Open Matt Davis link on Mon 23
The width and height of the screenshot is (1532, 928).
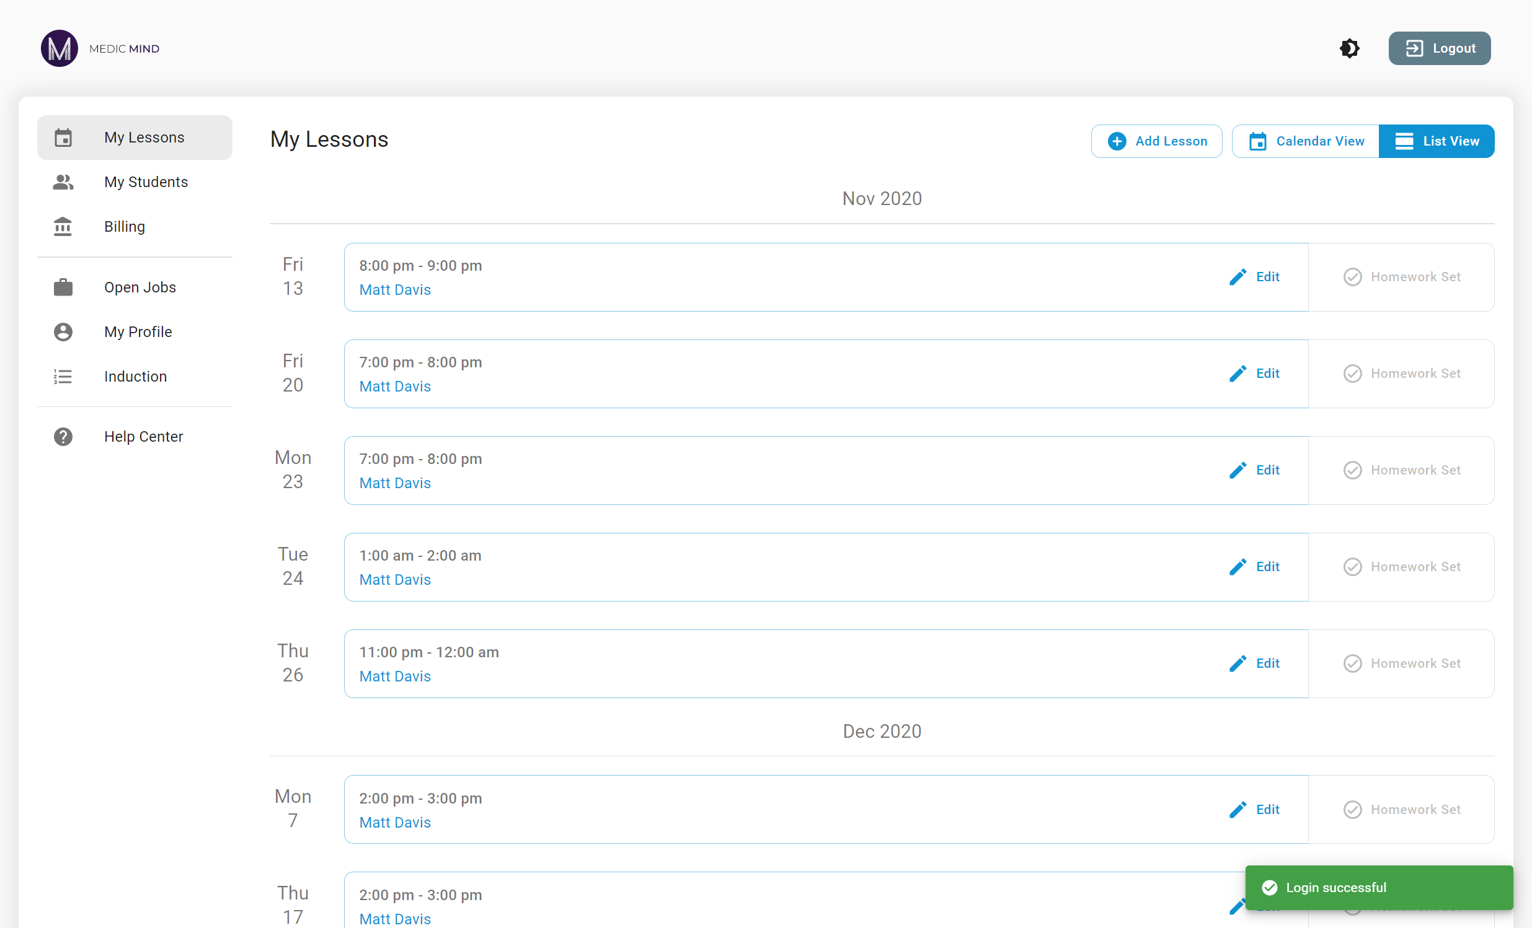tap(395, 483)
